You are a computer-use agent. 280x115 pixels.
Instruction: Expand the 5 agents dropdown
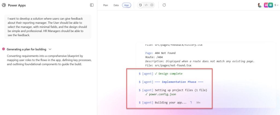click(277, 5)
